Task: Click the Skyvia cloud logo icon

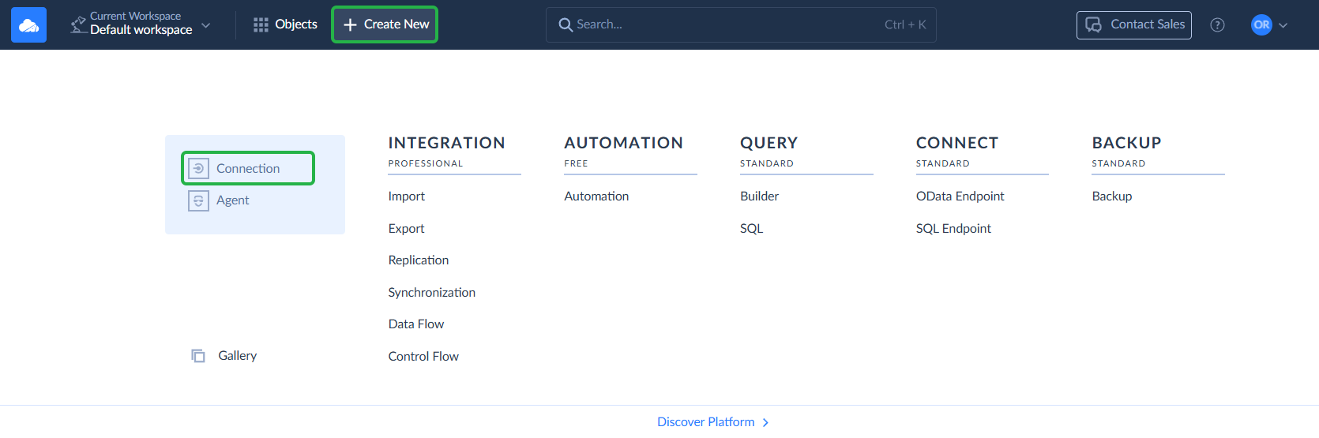Action: (28, 25)
